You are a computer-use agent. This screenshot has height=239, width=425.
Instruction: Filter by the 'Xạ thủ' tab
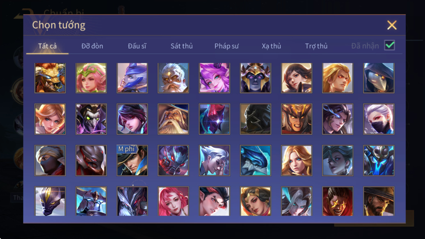(271, 46)
